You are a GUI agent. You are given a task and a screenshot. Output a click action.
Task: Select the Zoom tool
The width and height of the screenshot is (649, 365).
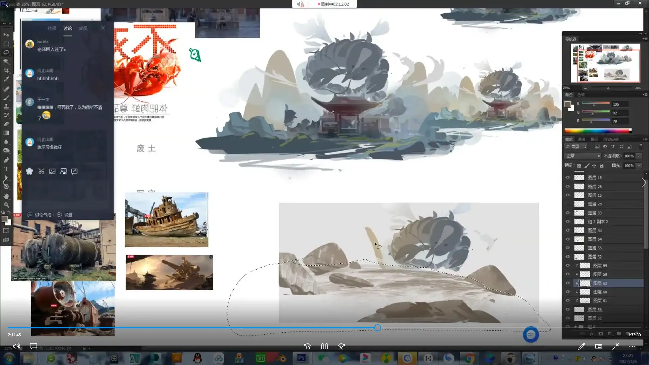7,205
